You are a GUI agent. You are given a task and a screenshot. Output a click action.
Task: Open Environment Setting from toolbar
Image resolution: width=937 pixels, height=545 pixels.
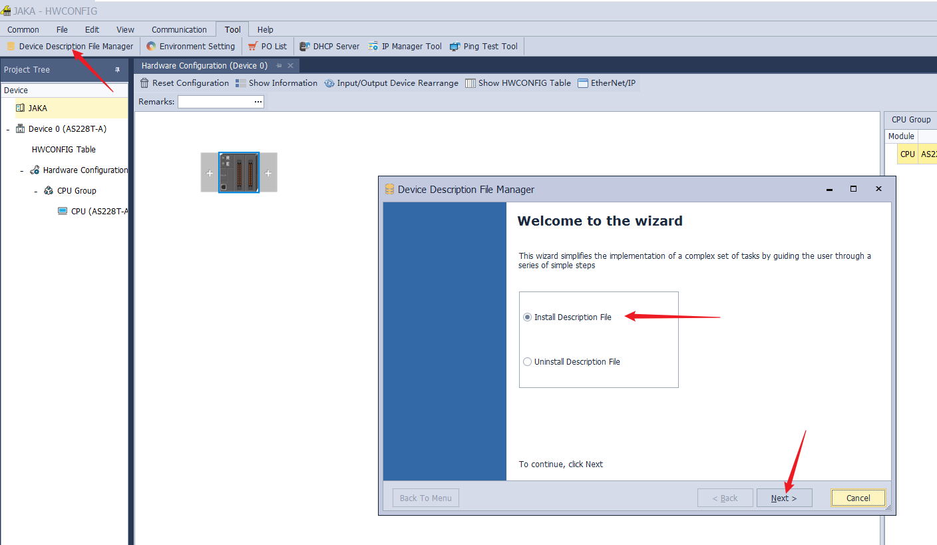[191, 47]
